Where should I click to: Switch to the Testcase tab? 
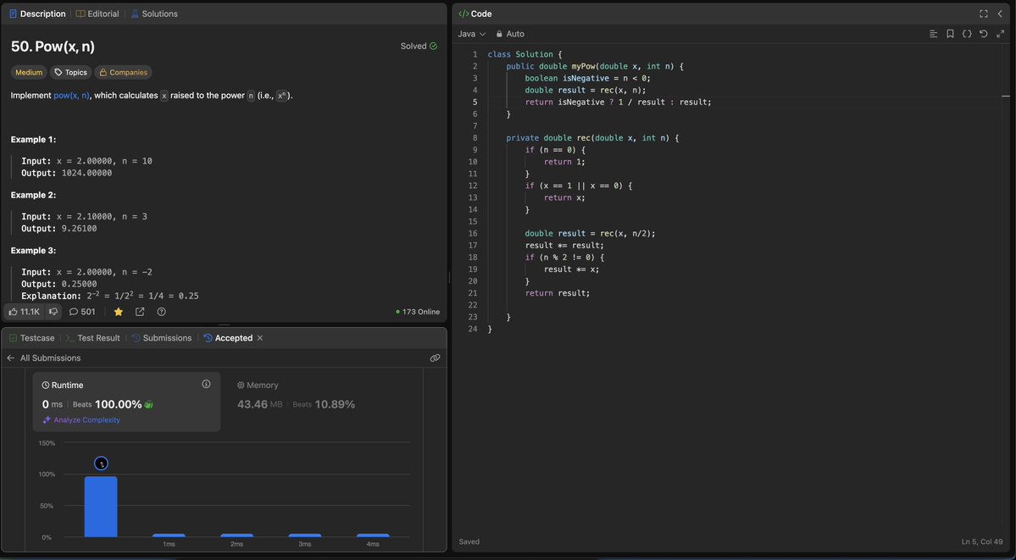(31, 338)
